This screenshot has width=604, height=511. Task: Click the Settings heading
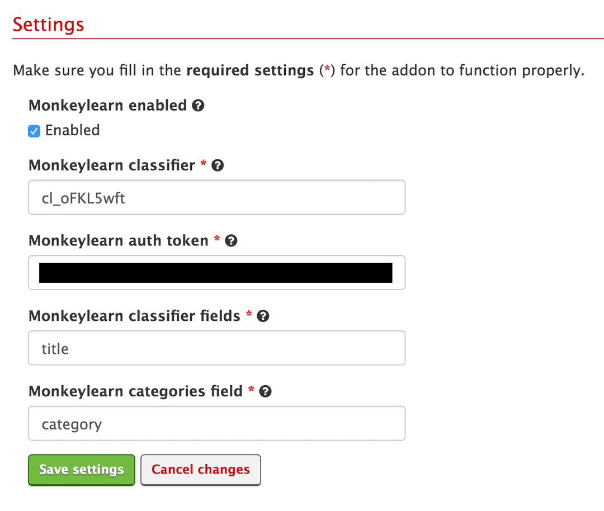(49, 25)
